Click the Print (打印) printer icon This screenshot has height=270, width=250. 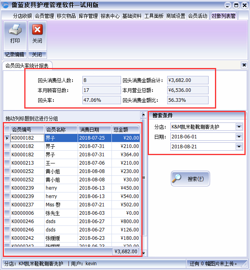pyautogui.click(x=15, y=30)
